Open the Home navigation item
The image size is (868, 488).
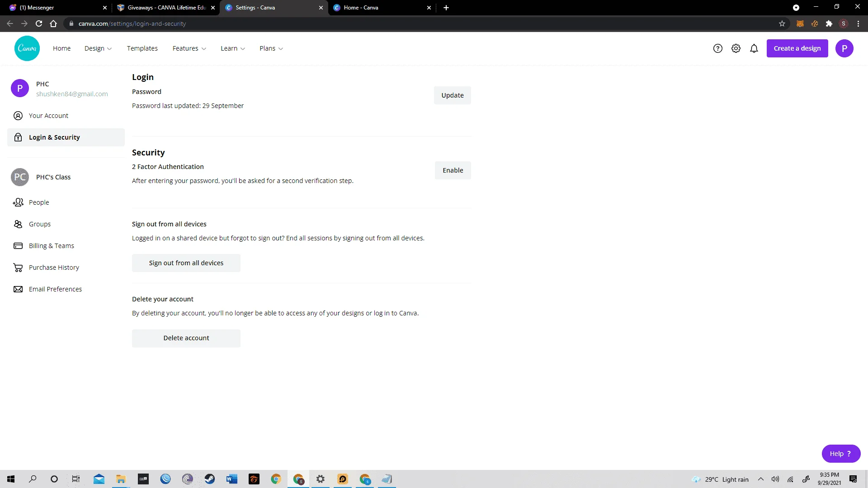61,48
